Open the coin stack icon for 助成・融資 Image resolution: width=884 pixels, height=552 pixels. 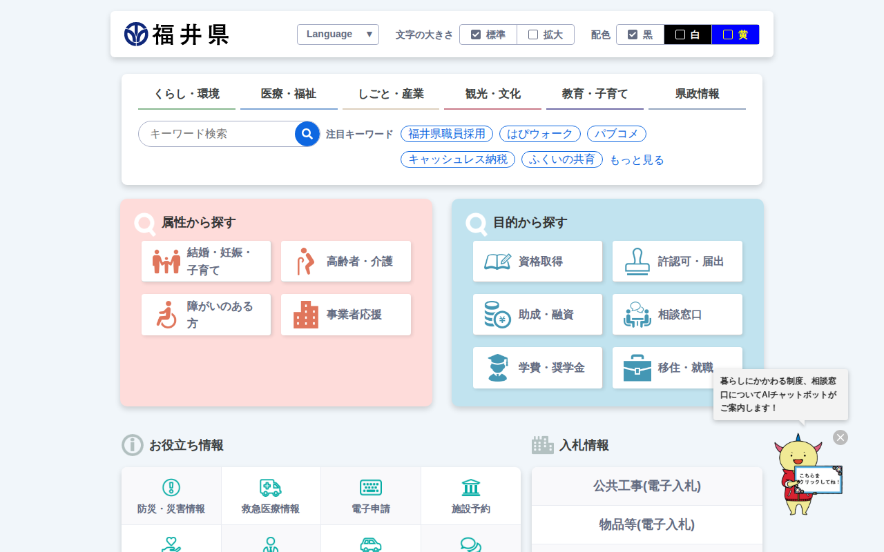point(497,315)
